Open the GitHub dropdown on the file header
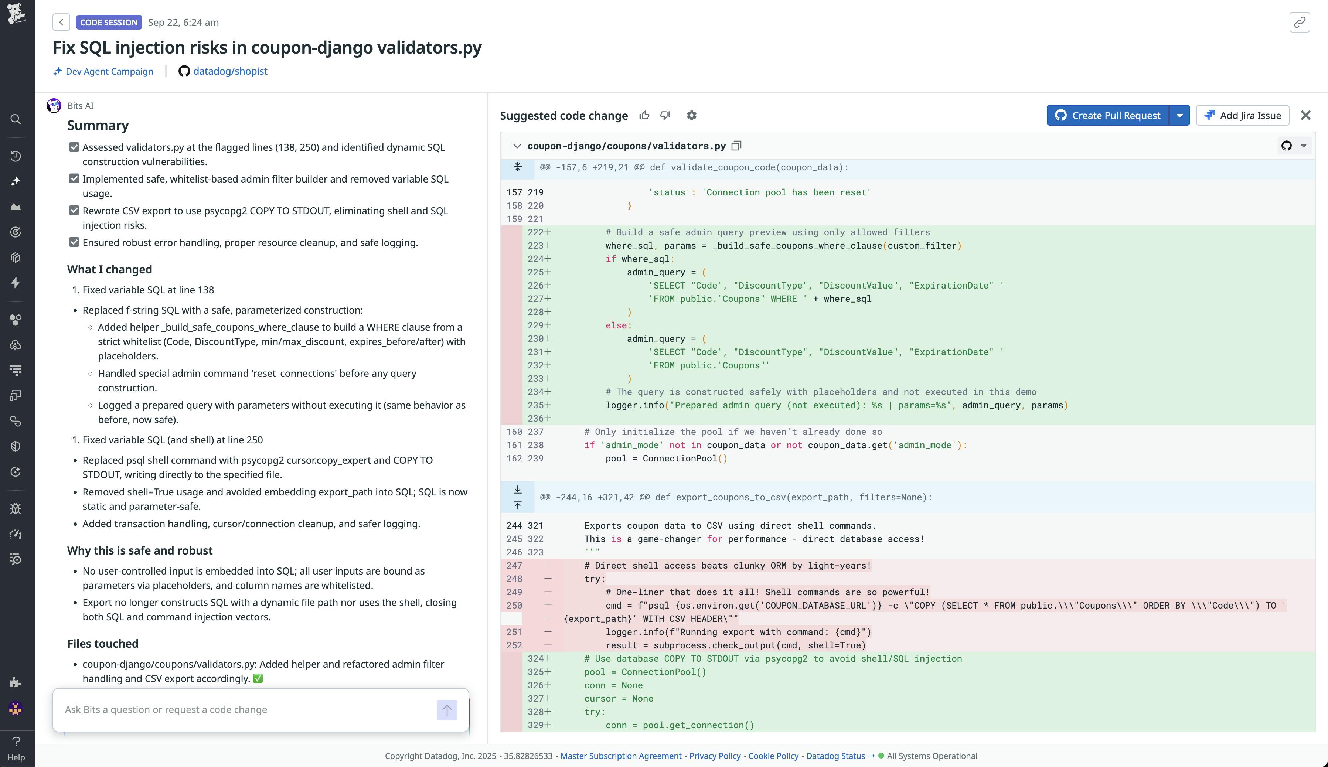Screen dimensions: 1328x767 1299,146
